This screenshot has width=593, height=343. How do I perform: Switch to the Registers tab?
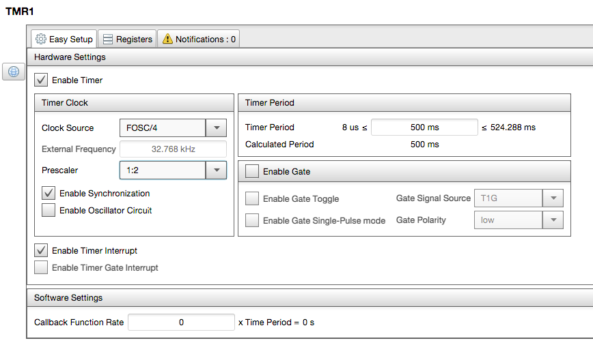(x=127, y=40)
